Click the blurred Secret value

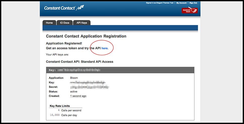(x=89, y=87)
